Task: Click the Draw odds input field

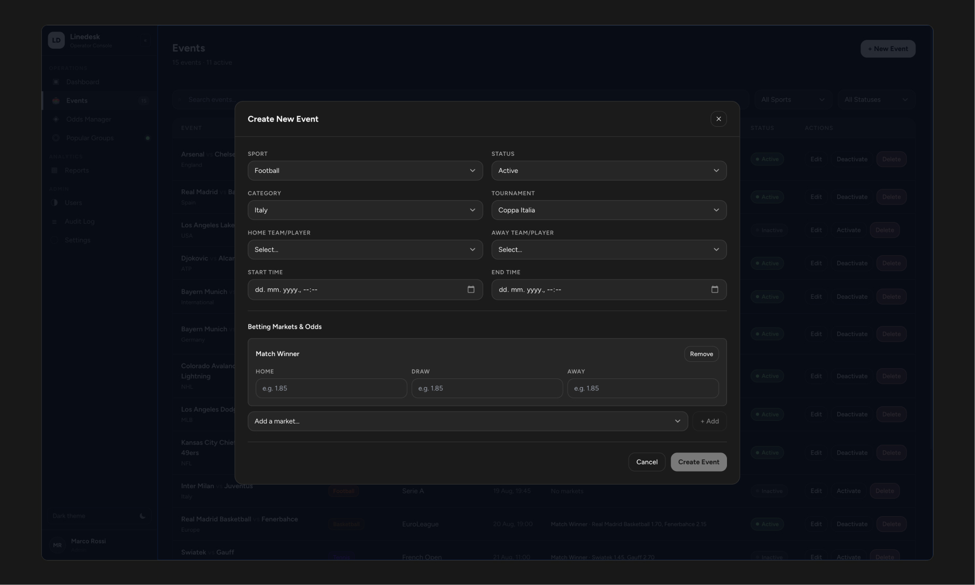Action: (487, 388)
